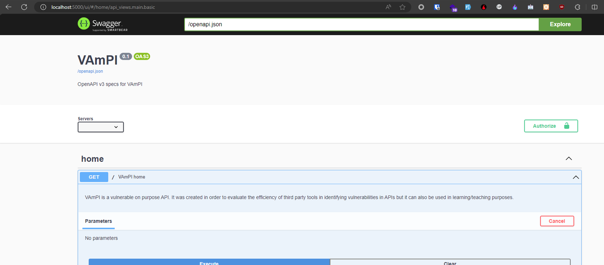Click the VAmPI home operation summary
The height and width of the screenshot is (265, 604).
132,177
